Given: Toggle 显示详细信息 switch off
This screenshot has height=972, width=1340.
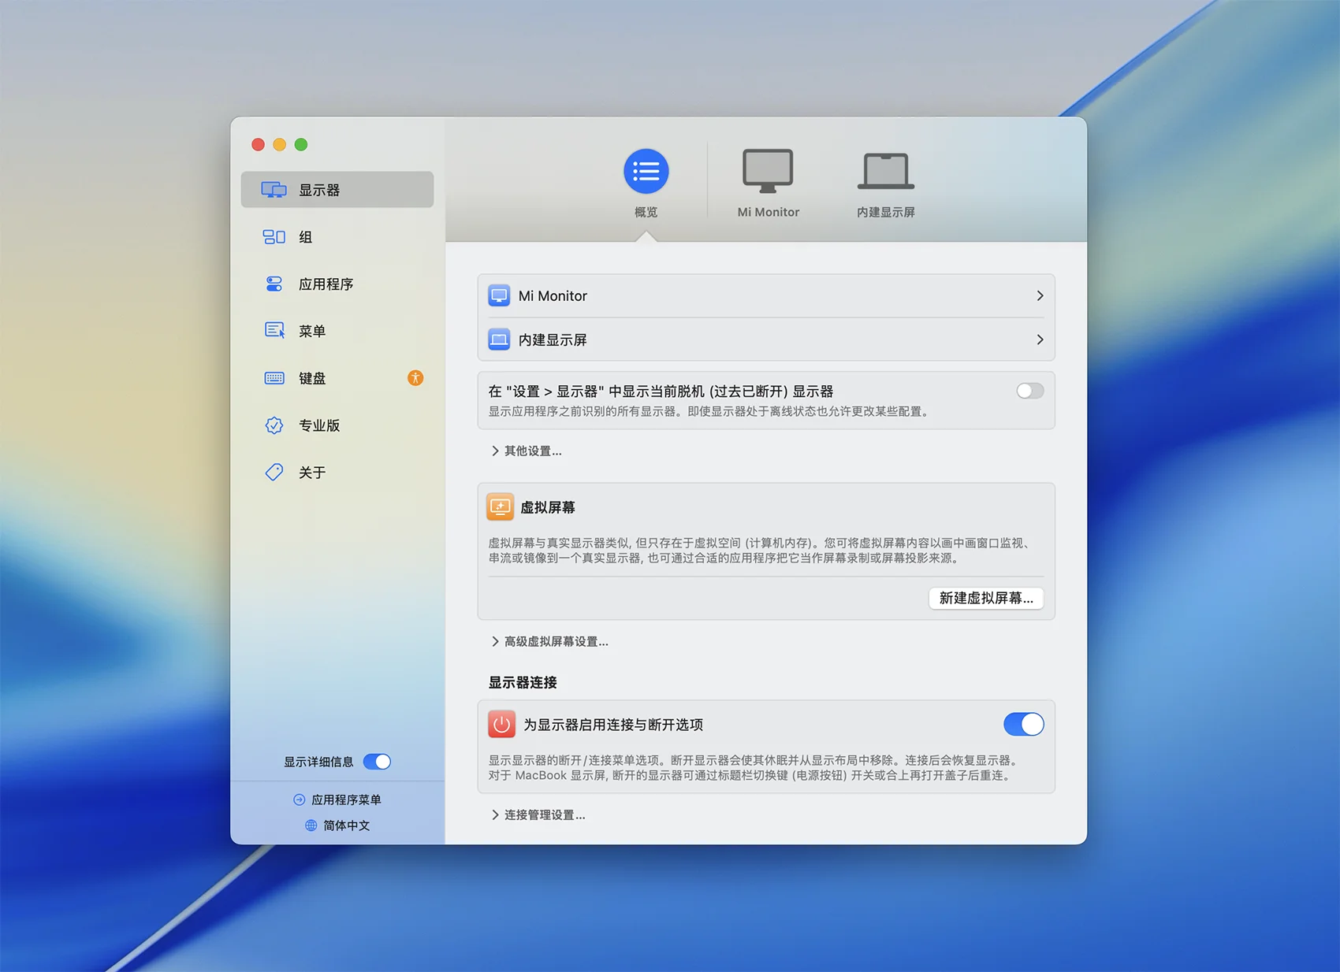Looking at the screenshot, I should [377, 762].
